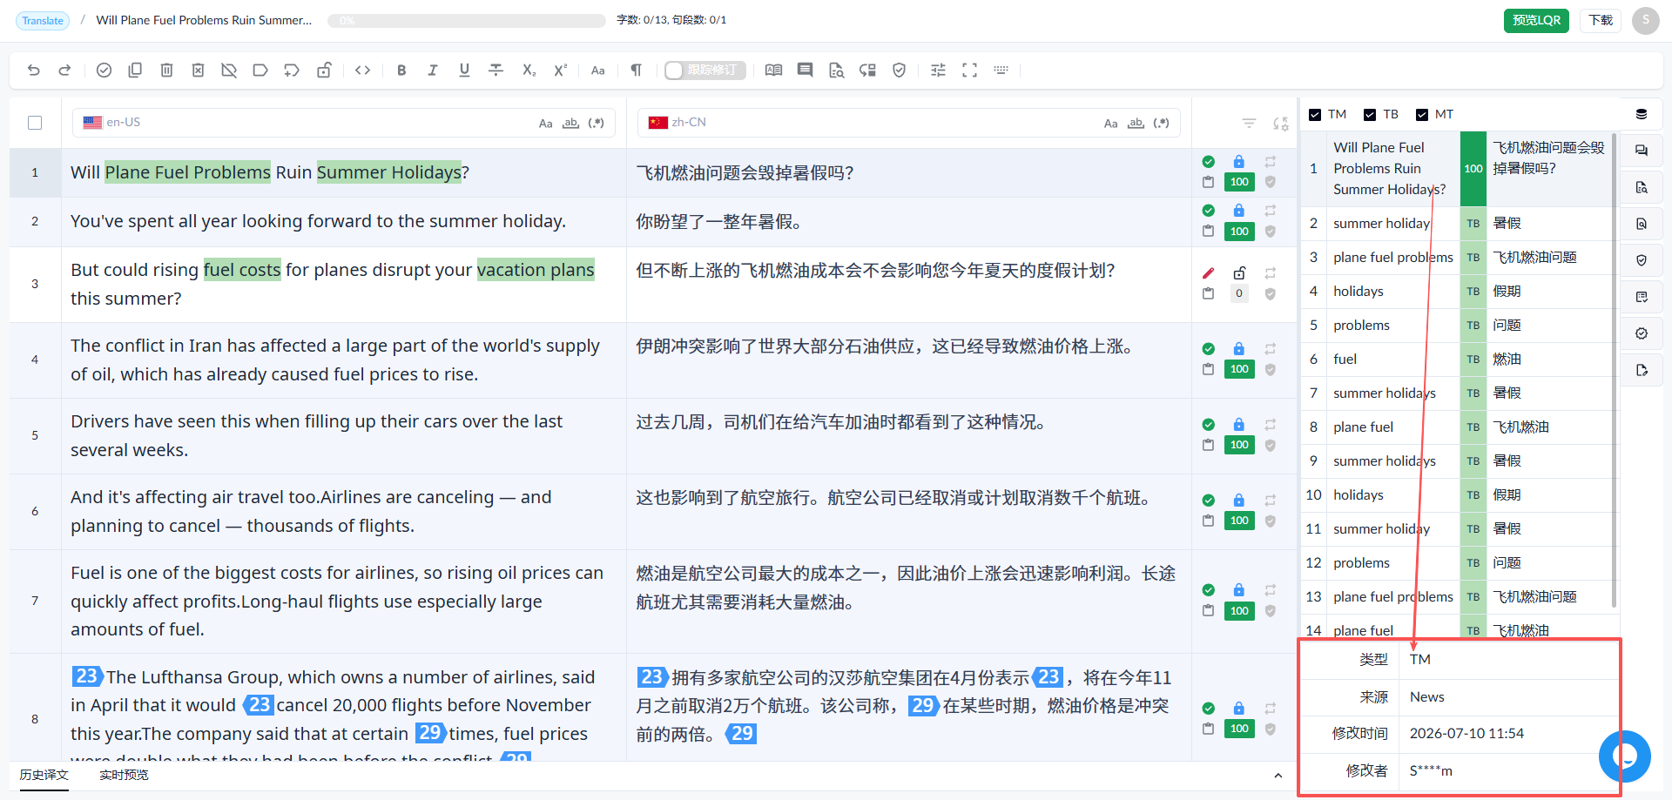Show hidden paragraph marks with pilcrow icon

tap(637, 71)
